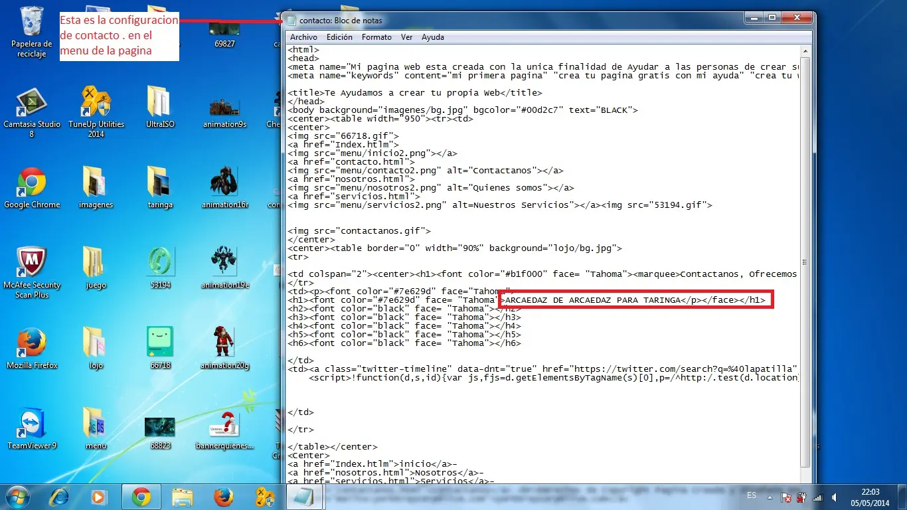Select the bannerquienes desktop file
The image size is (907, 510).
click(x=224, y=430)
